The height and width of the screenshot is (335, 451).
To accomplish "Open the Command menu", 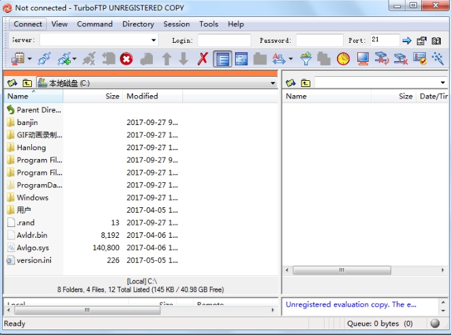I will 94,24.
